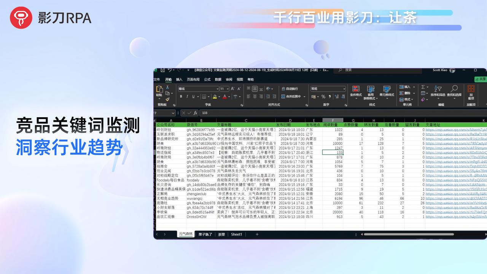The height and width of the screenshot is (274, 487).
Task: Click the Center horizontally icon
Action: tap(255, 96)
